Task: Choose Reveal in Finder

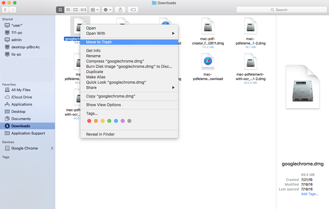Action: [x=129, y=134]
